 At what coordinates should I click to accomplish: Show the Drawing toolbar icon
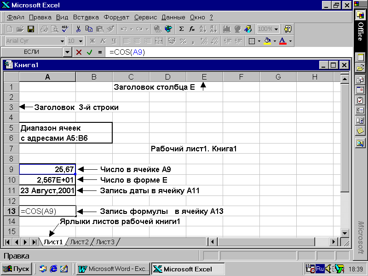point(248,29)
